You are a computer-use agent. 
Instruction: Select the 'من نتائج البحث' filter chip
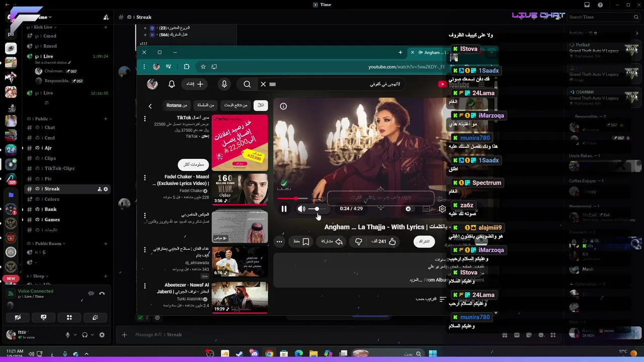pyautogui.click(x=236, y=105)
